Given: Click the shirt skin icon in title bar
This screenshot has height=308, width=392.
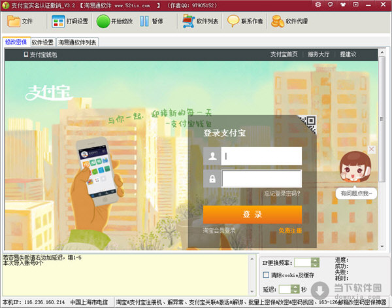Looking at the screenshot, I should pos(343,5).
